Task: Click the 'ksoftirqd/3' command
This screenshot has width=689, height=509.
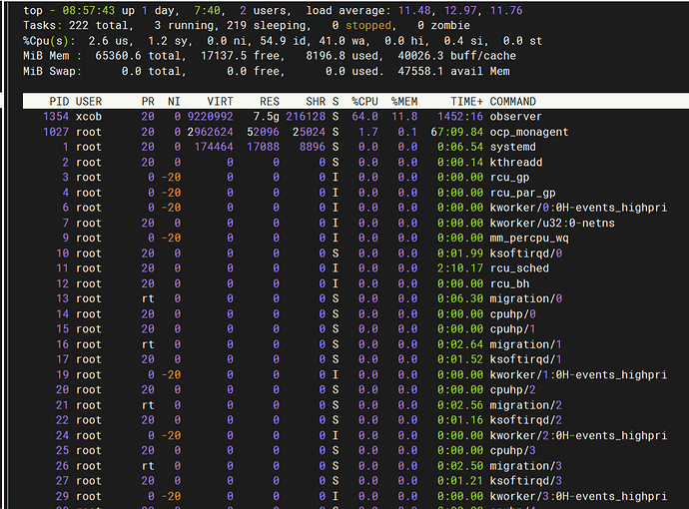Action: tap(525, 480)
